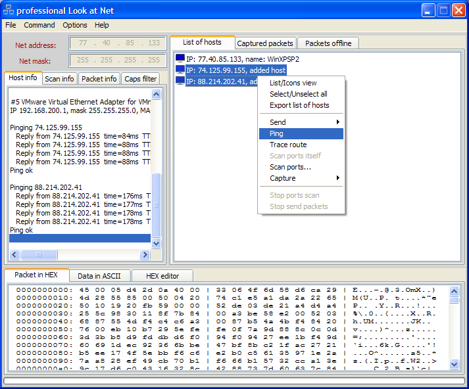Click the 'IP 192.168.200.1, mask' line

pos(80,110)
